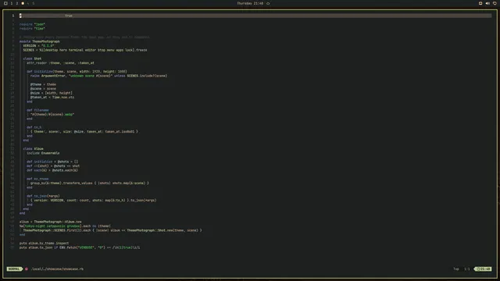Switch to workspace 5

point(33,3)
